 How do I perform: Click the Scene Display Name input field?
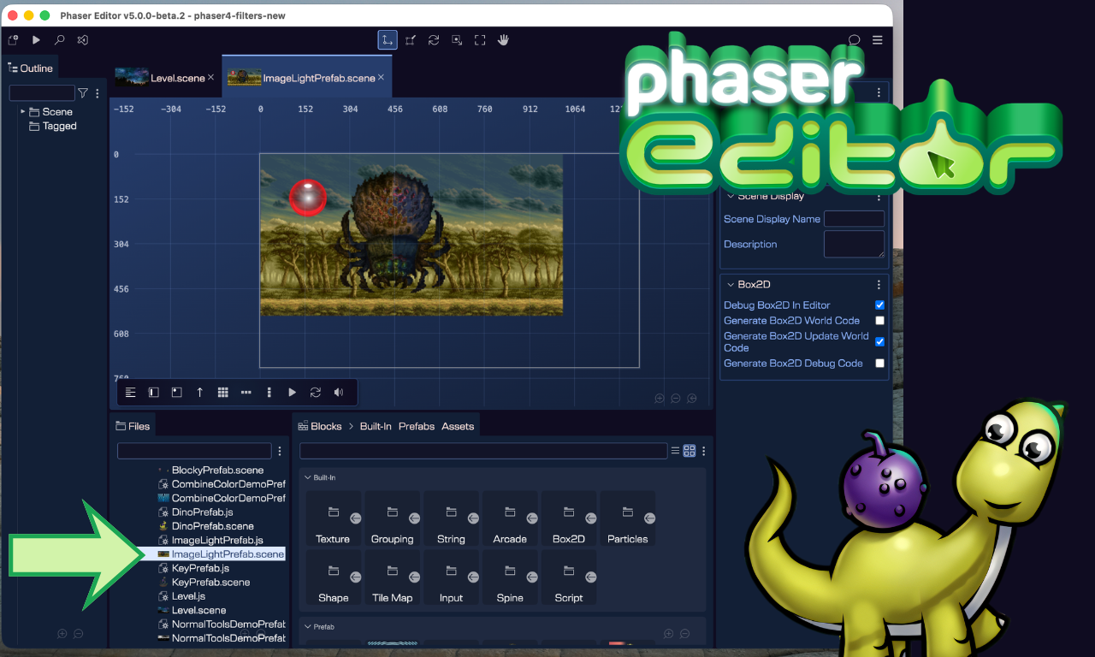[x=854, y=219]
